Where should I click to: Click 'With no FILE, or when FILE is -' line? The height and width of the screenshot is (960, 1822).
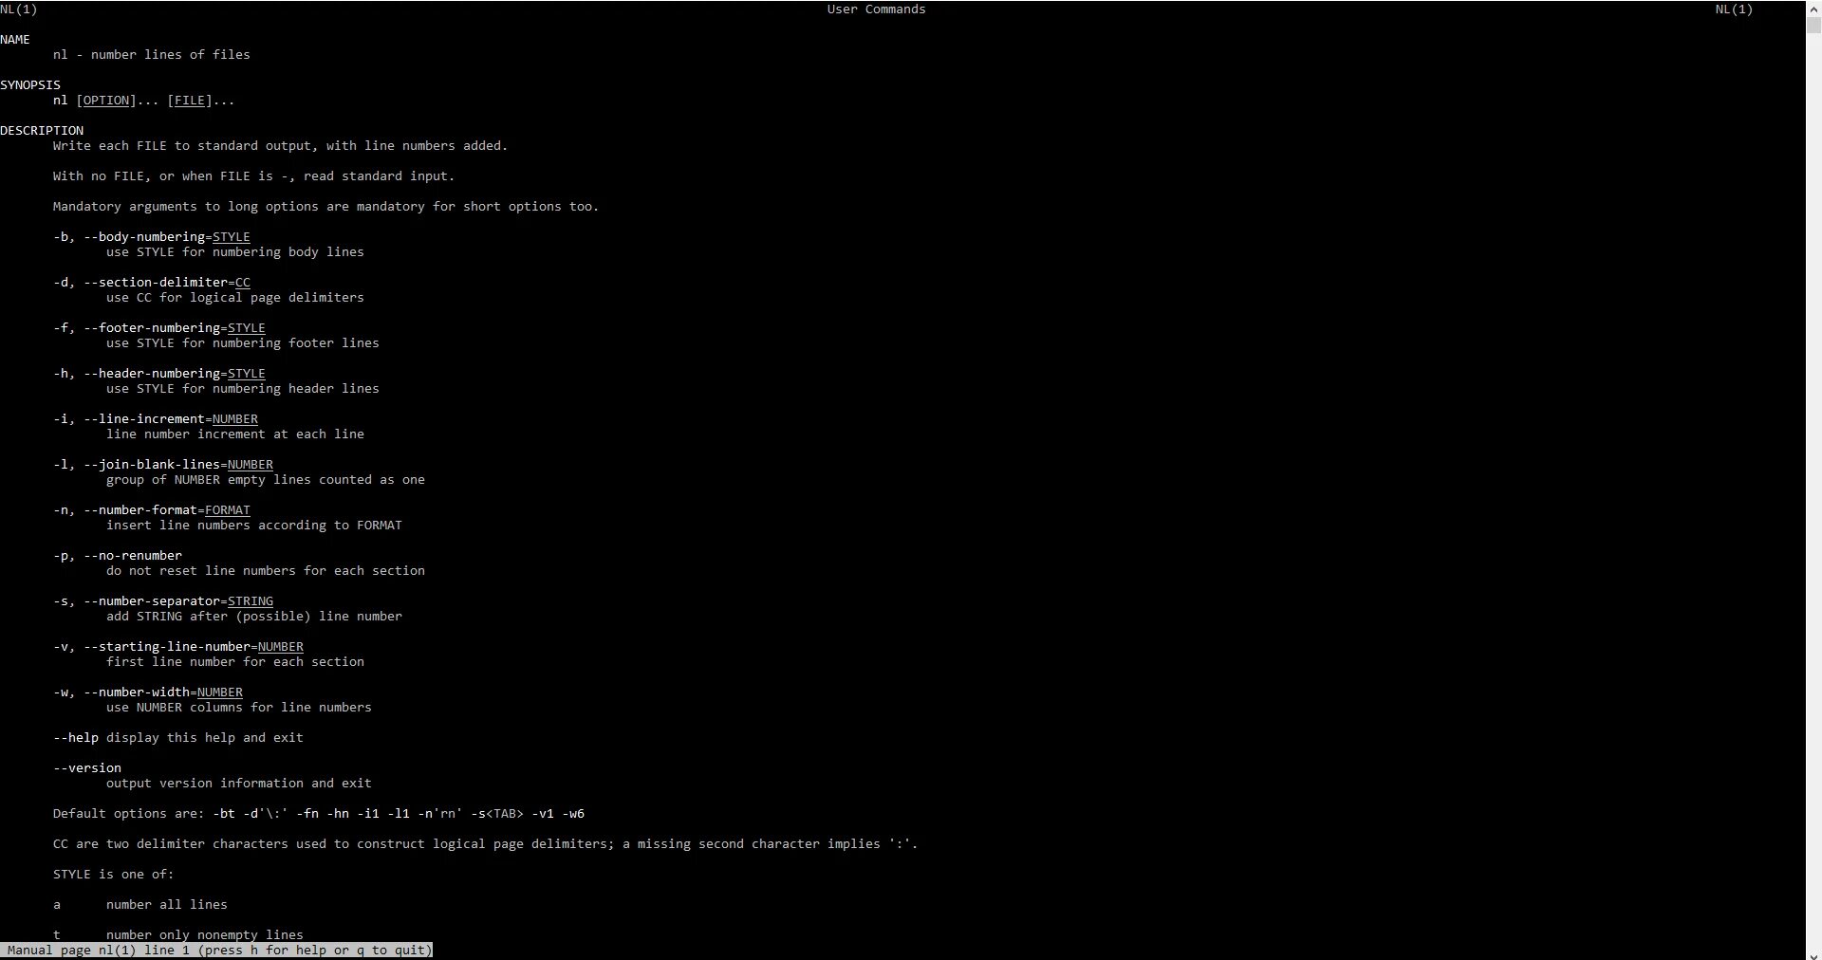point(254,175)
